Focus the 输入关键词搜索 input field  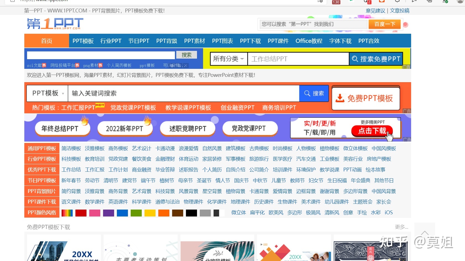pyautogui.click(x=184, y=93)
